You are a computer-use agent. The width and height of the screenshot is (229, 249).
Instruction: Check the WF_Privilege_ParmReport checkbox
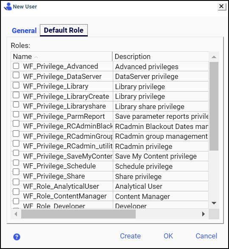16,114
